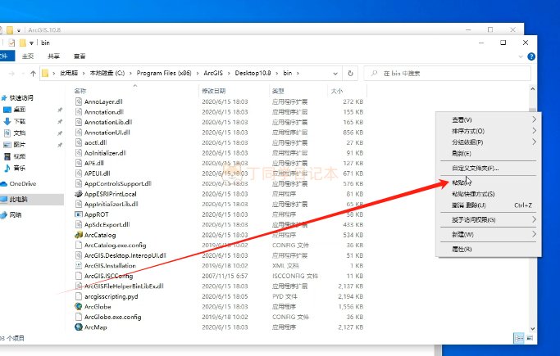The height and width of the screenshot is (356, 560).
Task: Switch to large icons view in status bar
Action: coord(530,337)
